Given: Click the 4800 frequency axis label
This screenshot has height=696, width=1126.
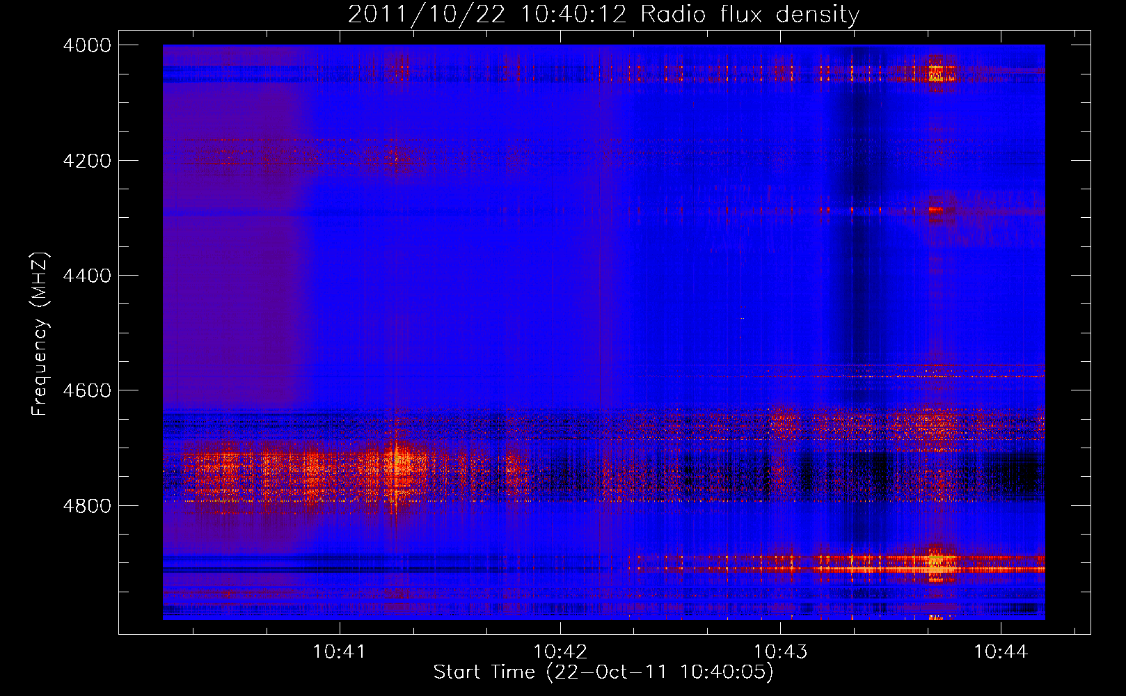Looking at the screenshot, I should 87,505.
